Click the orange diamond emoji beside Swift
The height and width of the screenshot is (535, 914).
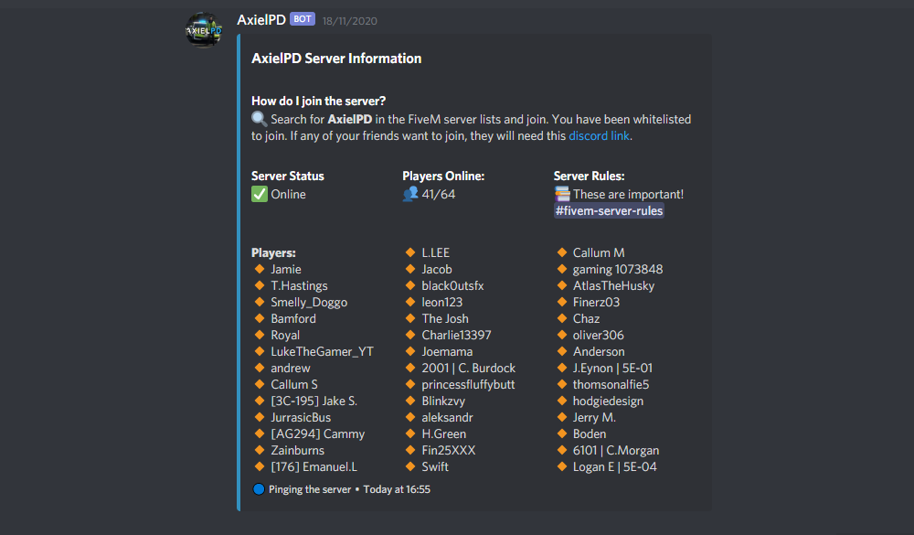click(409, 466)
